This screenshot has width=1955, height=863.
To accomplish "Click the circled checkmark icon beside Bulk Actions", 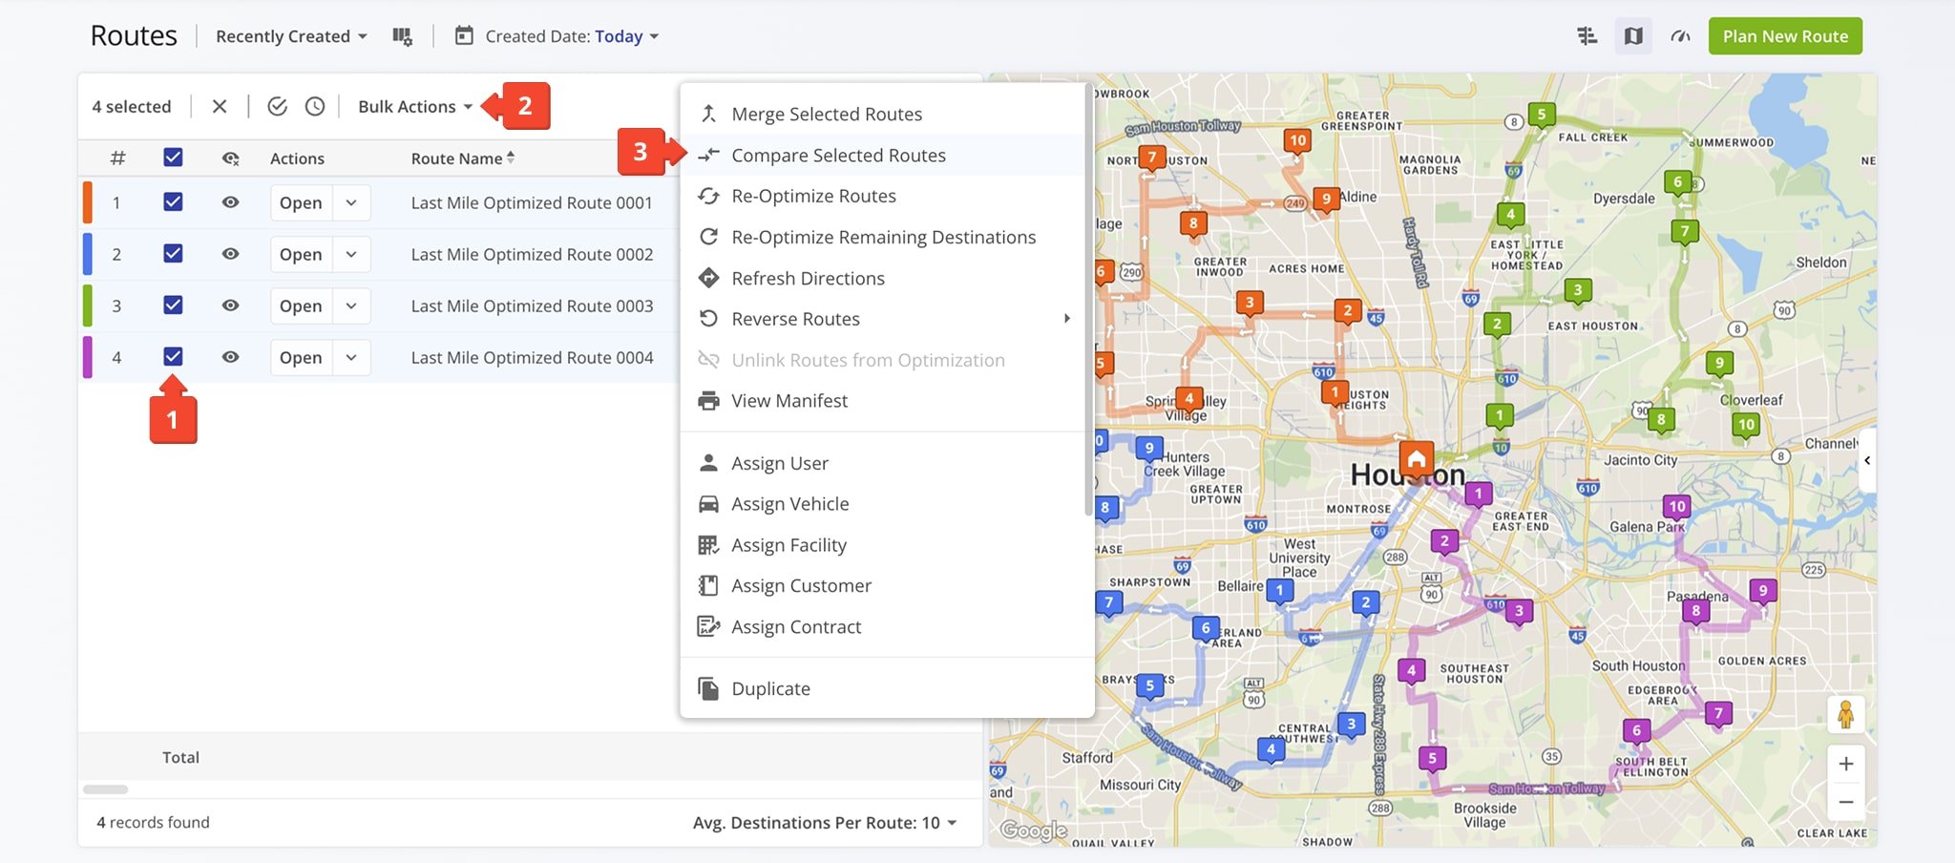I will (x=277, y=106).
